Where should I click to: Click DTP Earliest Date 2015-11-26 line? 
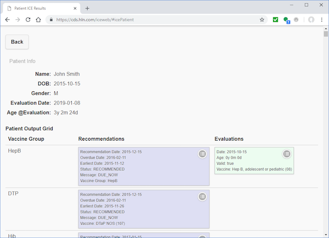pos(102,206)
